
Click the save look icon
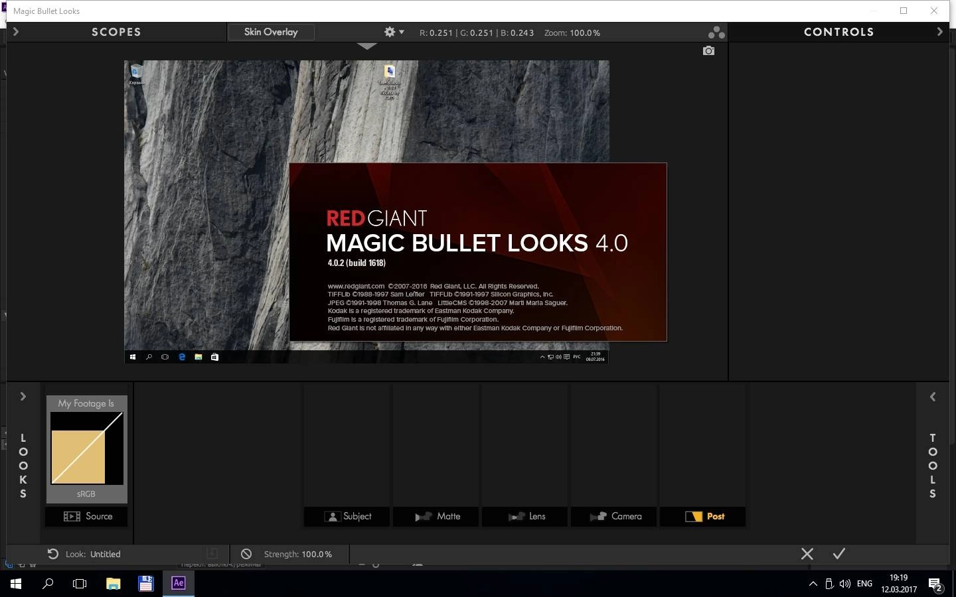[x=212, y=553]
